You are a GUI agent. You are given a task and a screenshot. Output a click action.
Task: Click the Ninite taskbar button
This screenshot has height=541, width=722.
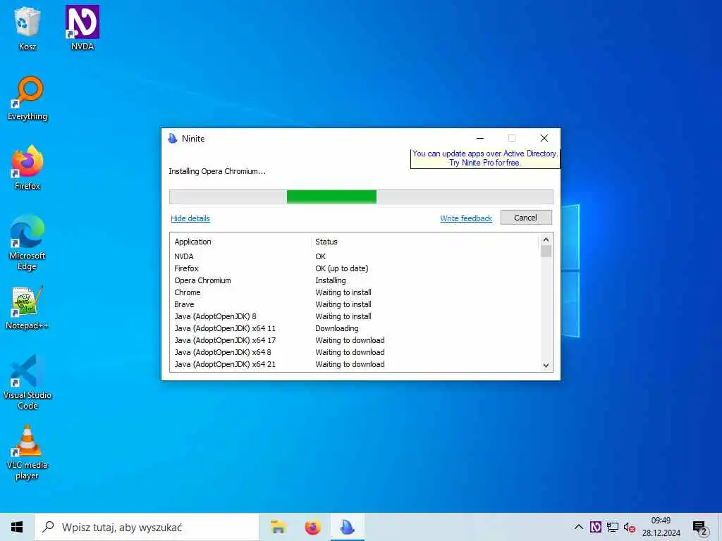pos(347,527)
